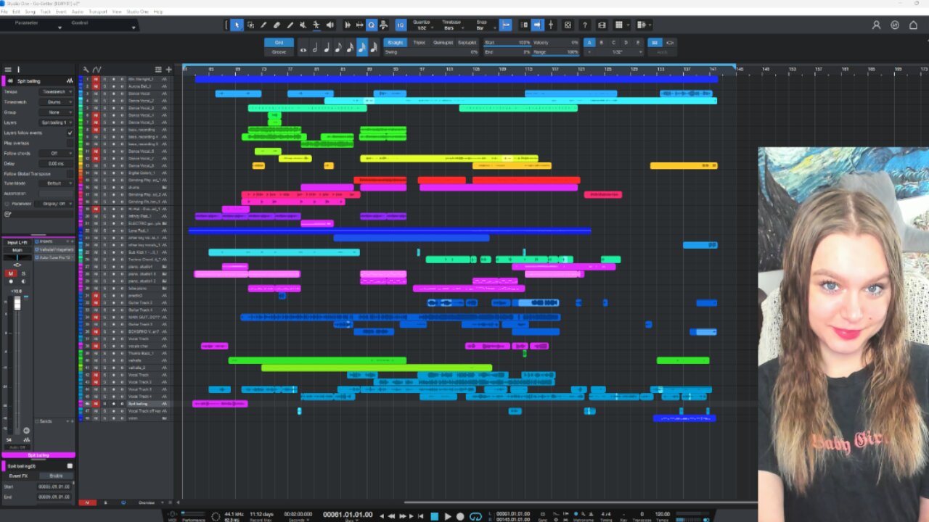Enable Layers follow events checkbox

pyautogui.click(x=70, y=133)
